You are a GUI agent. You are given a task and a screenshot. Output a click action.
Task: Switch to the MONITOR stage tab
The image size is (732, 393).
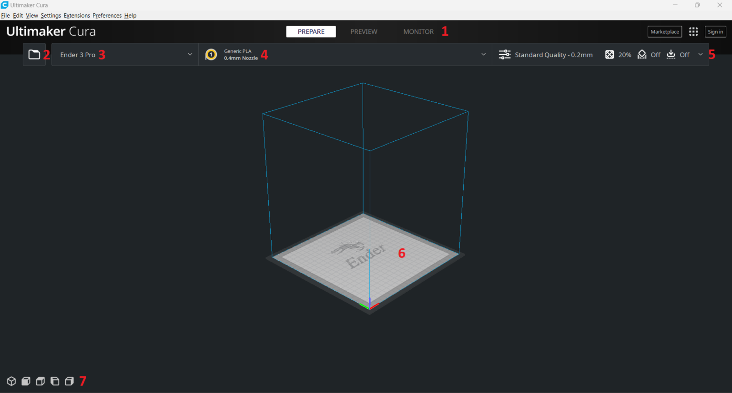point(418,31)
